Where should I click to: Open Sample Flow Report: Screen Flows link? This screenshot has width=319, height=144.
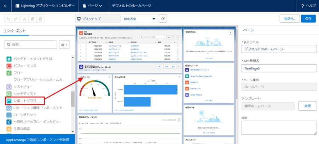point(201,76)
